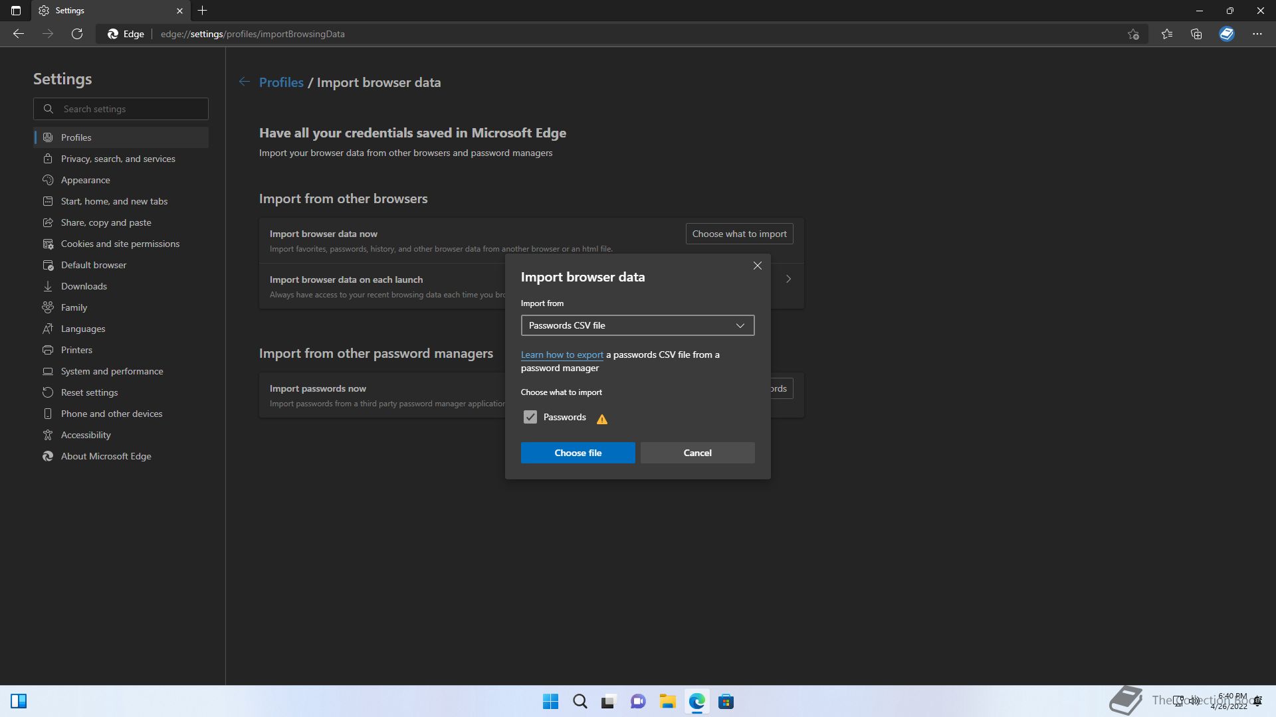This screenshot has width=1276, height=717.
Task: Open a new tab with plus icon
Action: coord(203,11)
